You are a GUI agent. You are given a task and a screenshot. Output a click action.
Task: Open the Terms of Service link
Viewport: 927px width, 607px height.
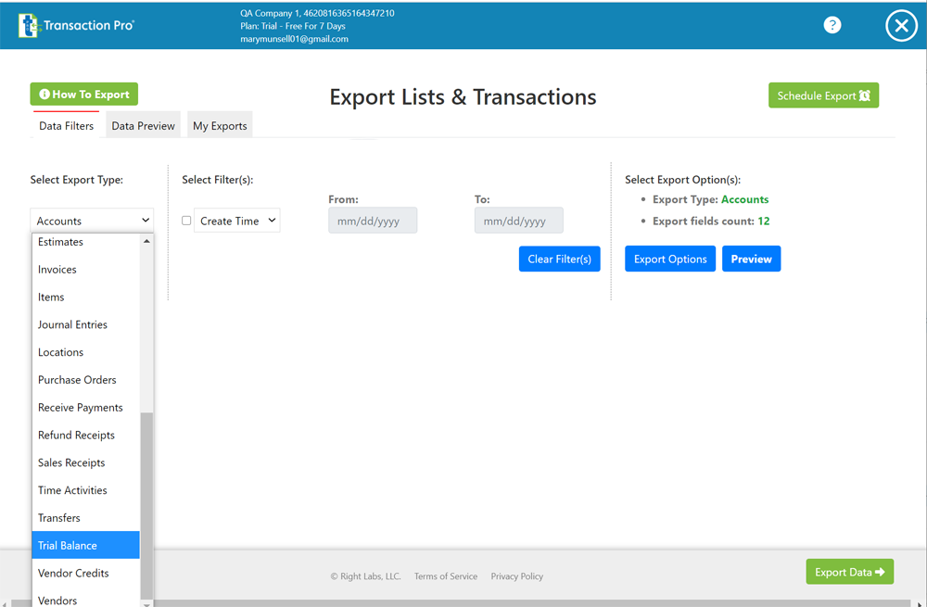[x=446, y=576]
